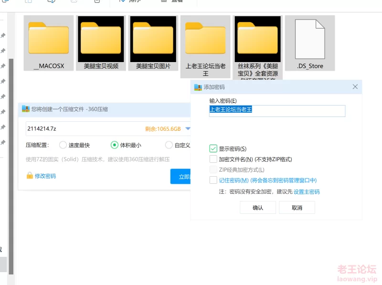The width and height of the screenshot is (382, 285).
Task: Click the first pin icon in sidebar
Action: [x=3, y=35]
